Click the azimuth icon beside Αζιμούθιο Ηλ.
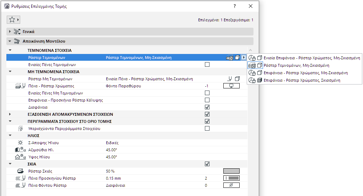The width and height of the screenshot is (363, 196). (x=20, y=150)
